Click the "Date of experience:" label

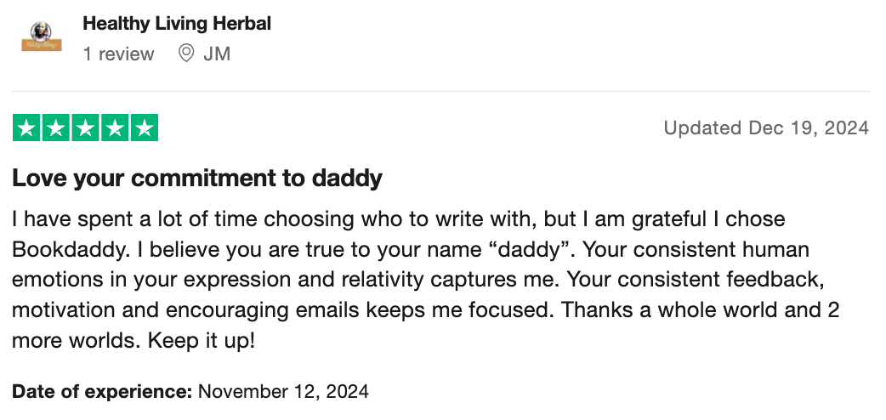(102, 392)
